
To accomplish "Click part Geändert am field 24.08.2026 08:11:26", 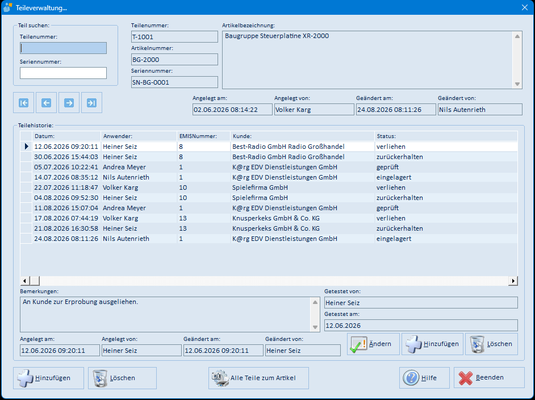I will coord(396,110).
